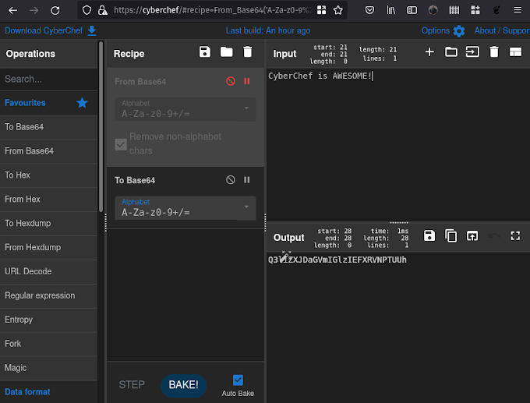Image resolution: width=530 pixels, height=403 pixels.
Task: Save the current recipe
Action: point(205,52)
